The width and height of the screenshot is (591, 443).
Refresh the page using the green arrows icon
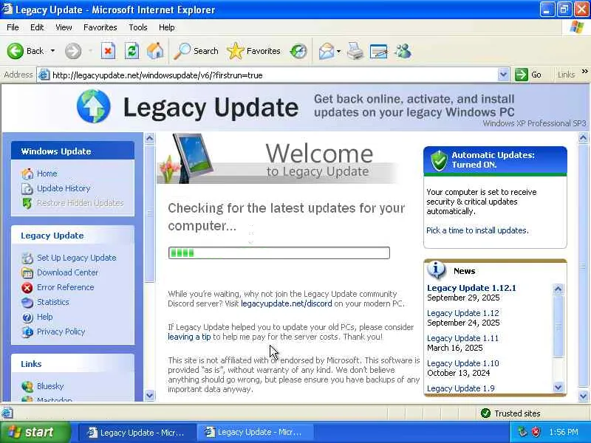[x=131, y=51]
